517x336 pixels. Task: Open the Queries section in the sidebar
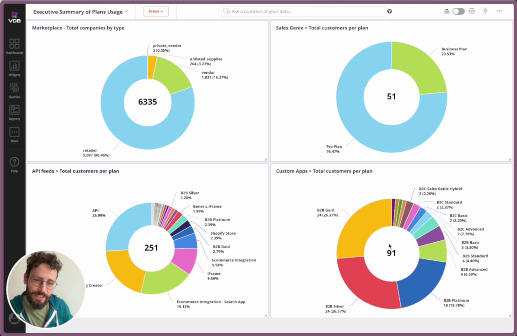coord(14,91)
